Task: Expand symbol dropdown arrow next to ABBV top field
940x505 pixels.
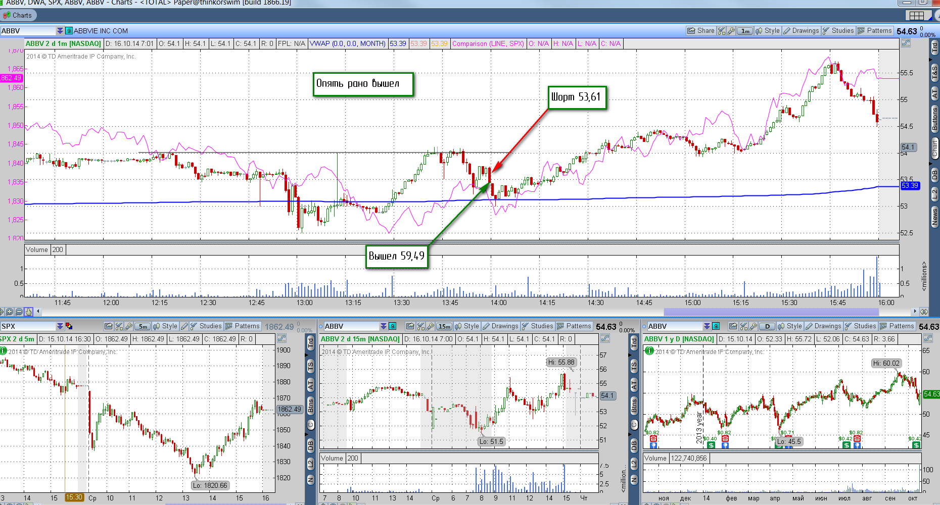Action: coord(60,31)
